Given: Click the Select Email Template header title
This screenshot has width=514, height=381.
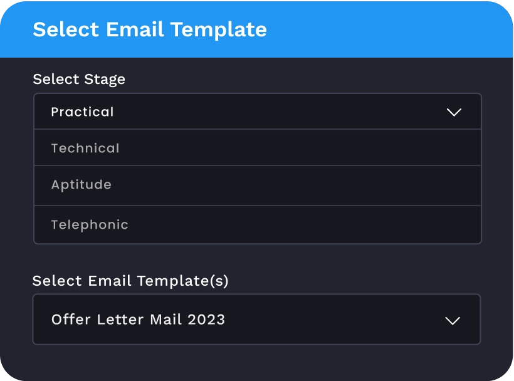Looking at the screenshot, I should pyautogui.click(x=150, y=29).
